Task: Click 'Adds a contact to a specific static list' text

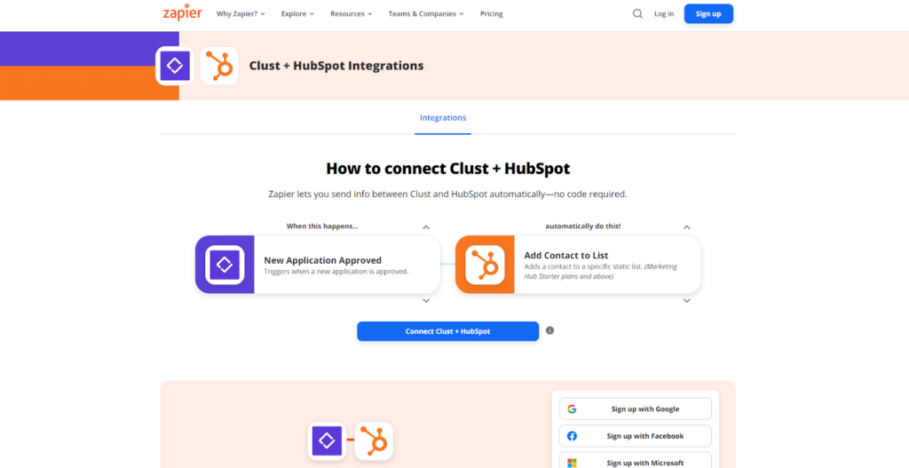Action: point(601,272)
